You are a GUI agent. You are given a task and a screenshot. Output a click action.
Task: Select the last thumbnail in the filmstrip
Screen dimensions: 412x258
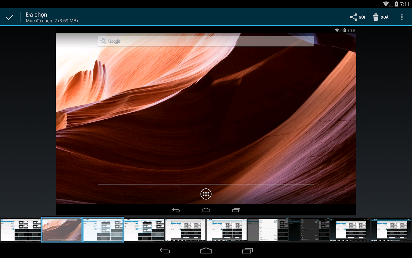391,230
